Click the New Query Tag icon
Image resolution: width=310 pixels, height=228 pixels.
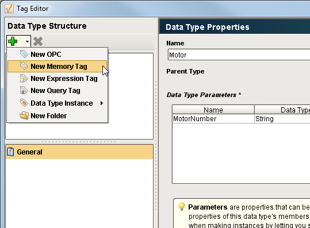pos(24,90)
